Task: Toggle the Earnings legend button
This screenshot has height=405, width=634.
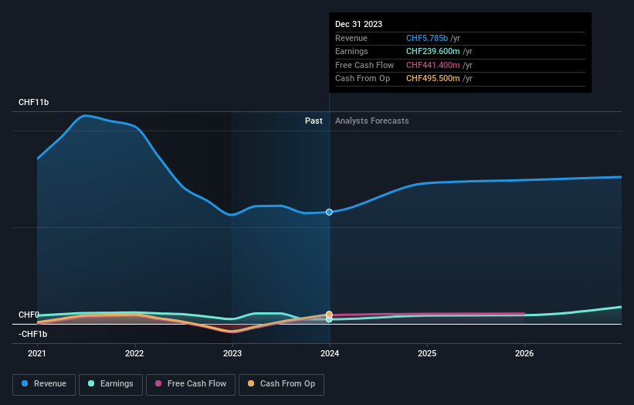Action: click(x=110, y=384)
